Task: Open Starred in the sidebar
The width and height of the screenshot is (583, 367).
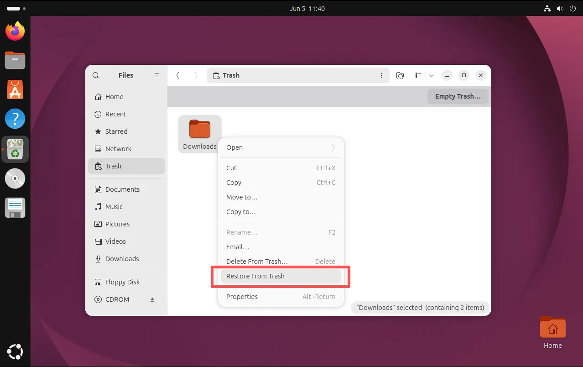Action: point(126,131)
